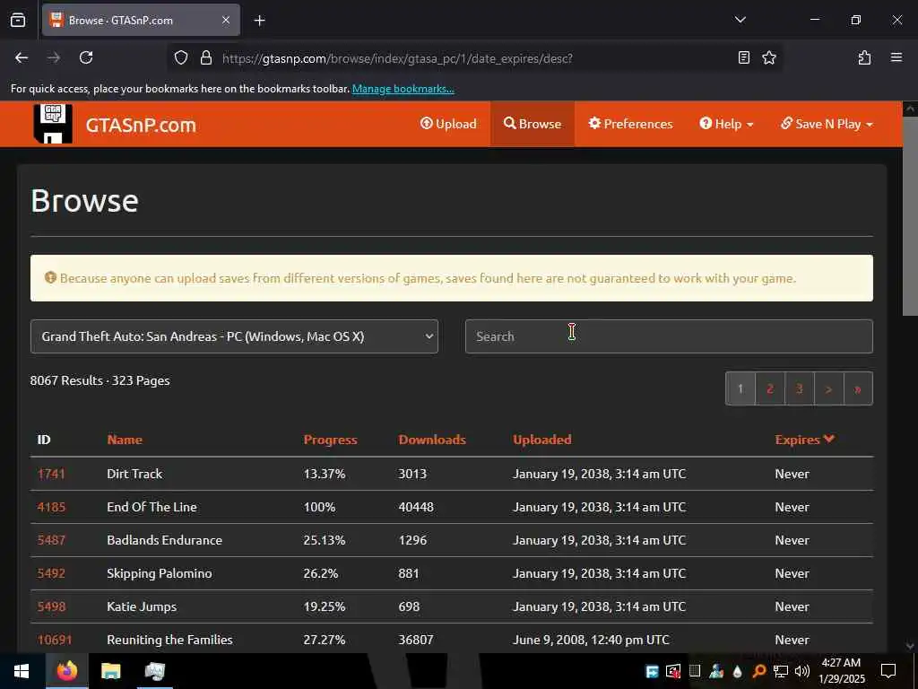Viewport: 918px width, 689px height.
Task: Expand the Help dropdown menu
Action: coord(726,124)
